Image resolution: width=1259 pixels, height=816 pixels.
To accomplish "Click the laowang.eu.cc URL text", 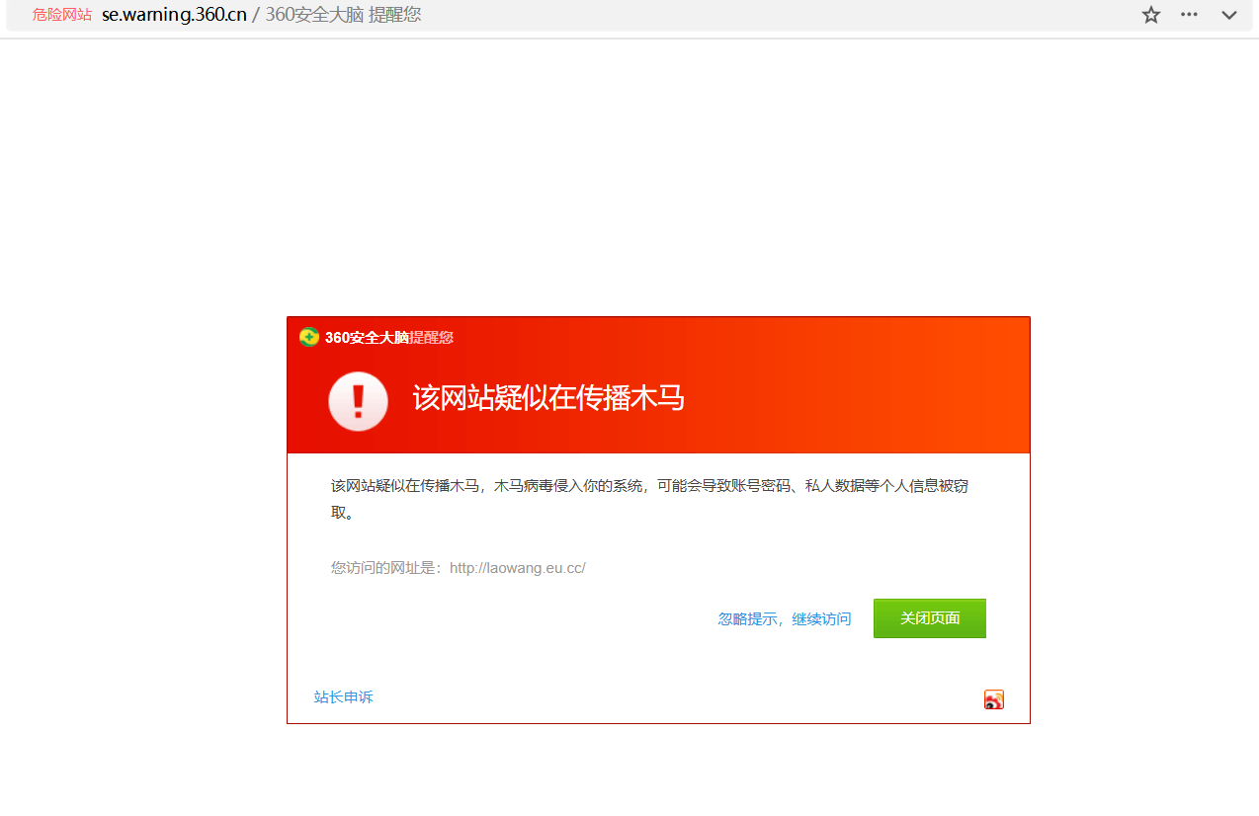I will tap(517, 568).
